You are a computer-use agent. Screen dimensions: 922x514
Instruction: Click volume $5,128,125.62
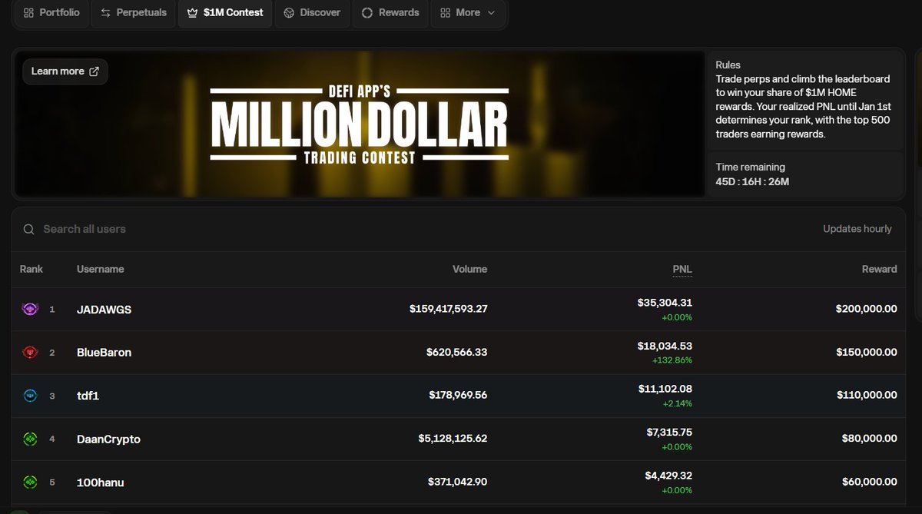point(453,439)
